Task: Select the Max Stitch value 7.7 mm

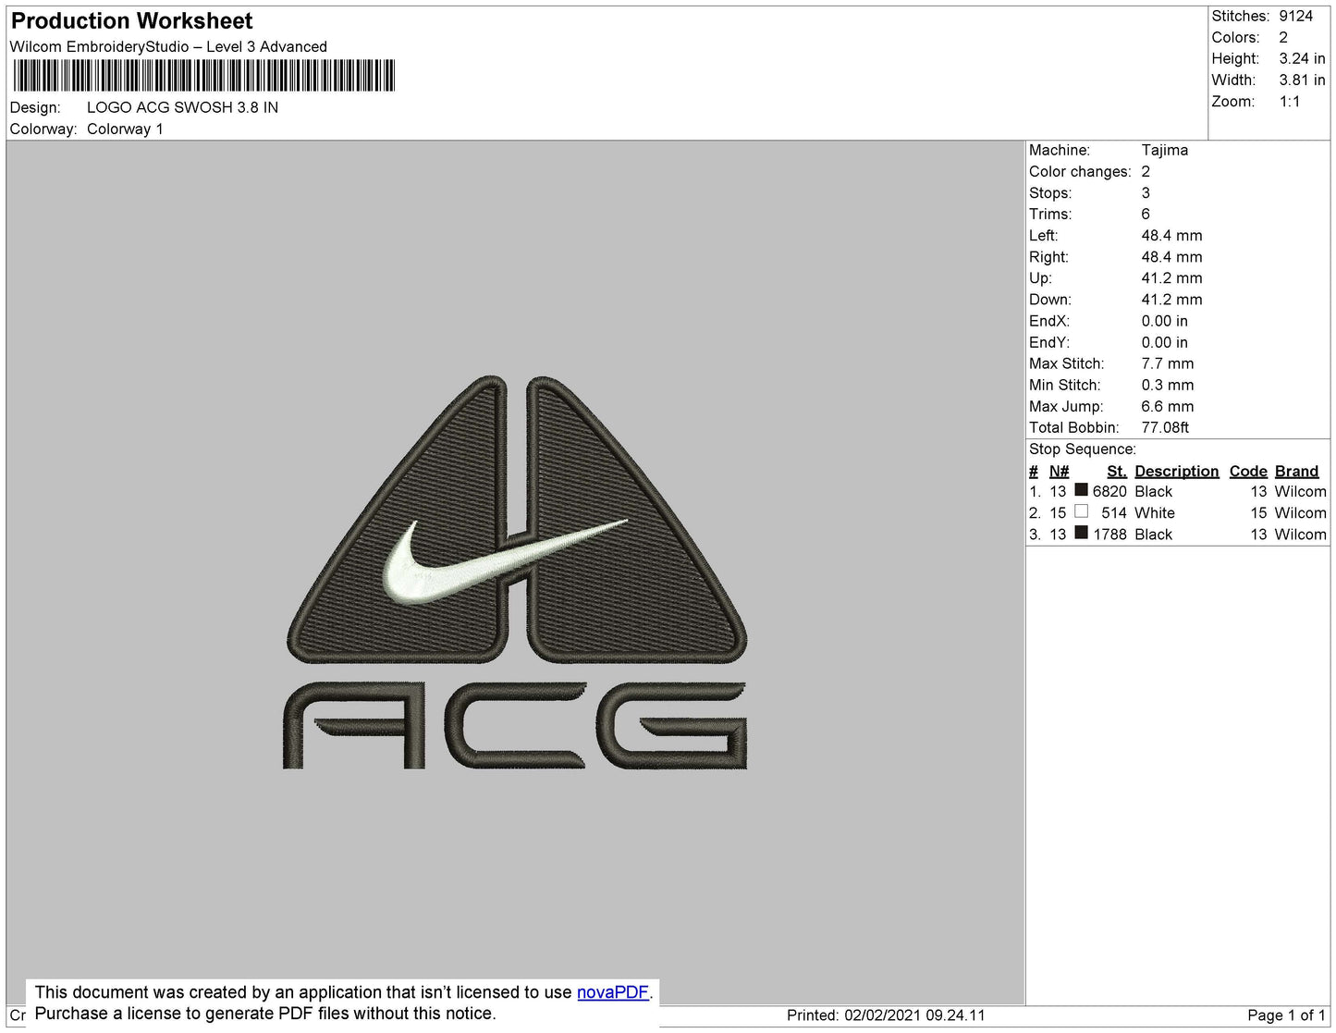Action: (x=1167, y=363)
